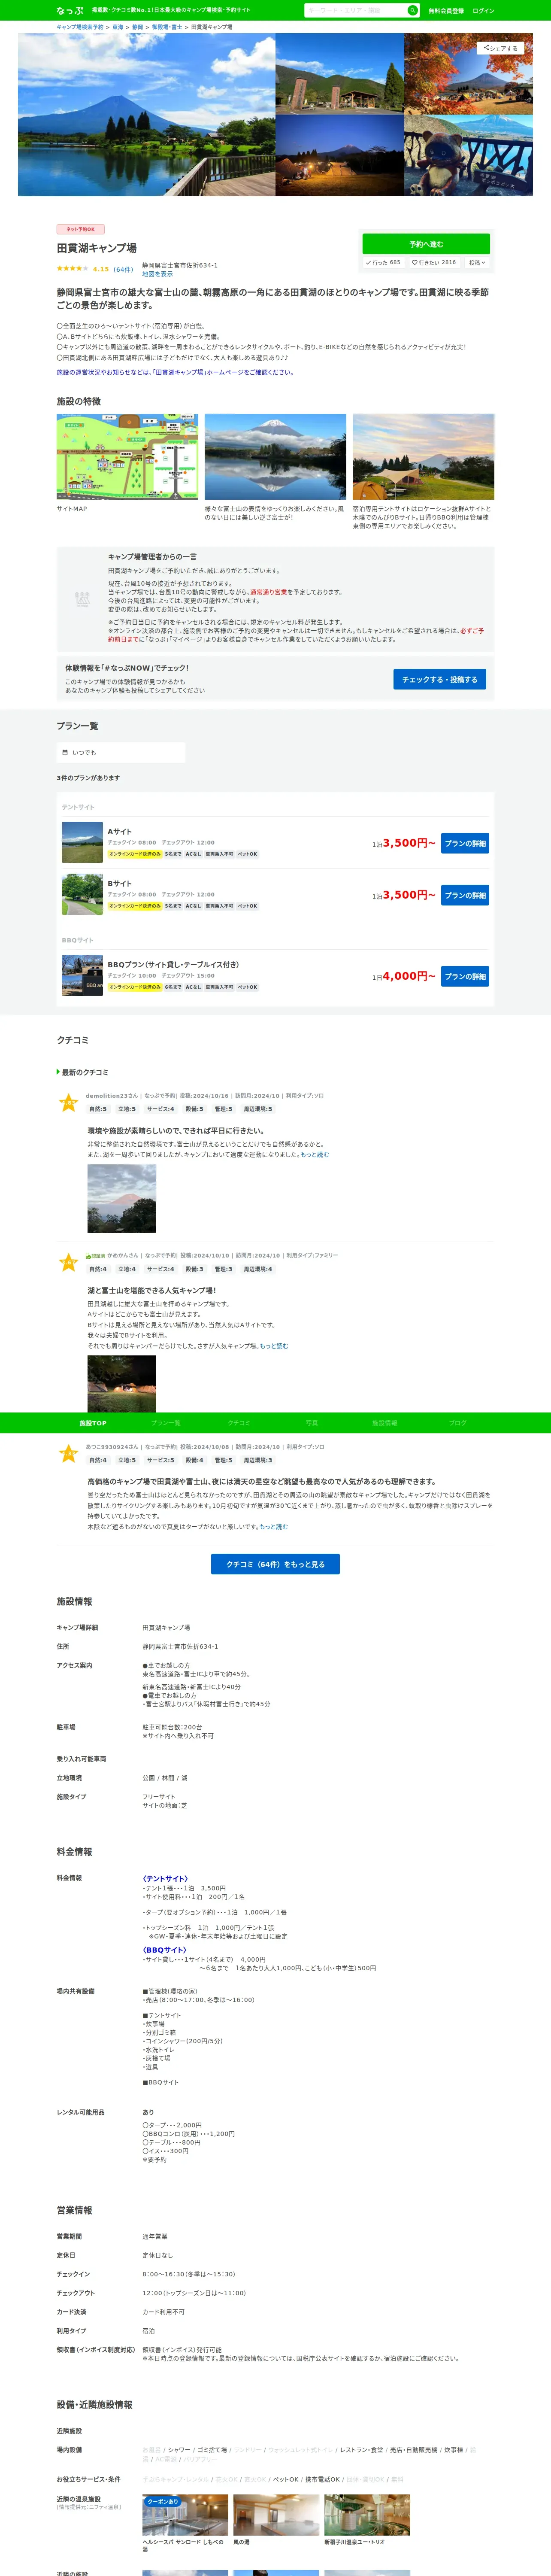
Task: Open the Fuji reflection feature photo
Action: (275, 457)
